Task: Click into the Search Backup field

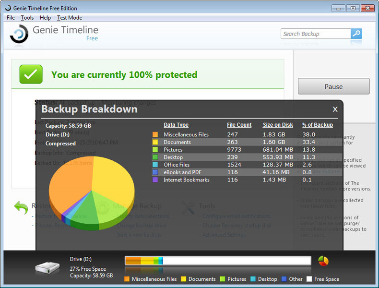Action: point(316,34)
